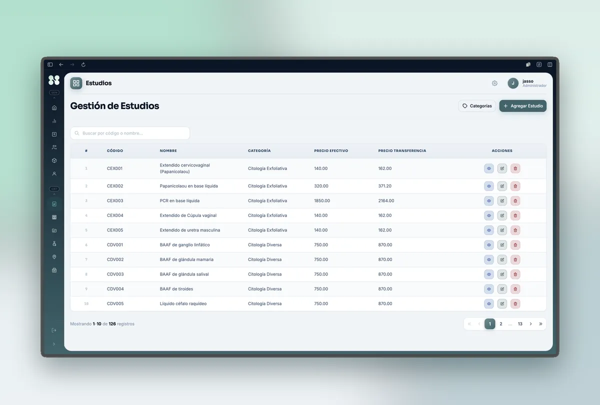Click the box package icon in sidebar
600x405 pixels.
pos(54,160)
